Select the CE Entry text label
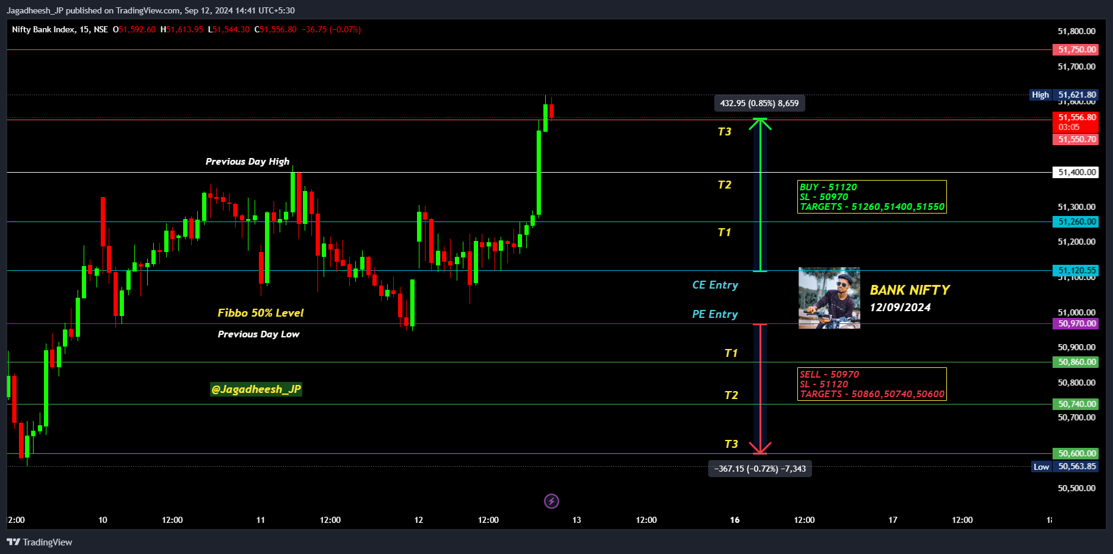The height and width of the screenshot is (554, 1113). (x=715, y=285)
